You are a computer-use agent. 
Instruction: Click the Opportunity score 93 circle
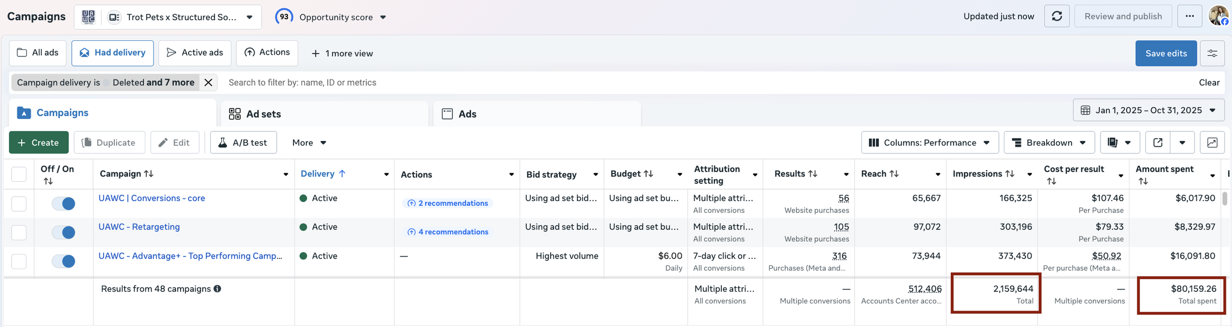[284, 16]
